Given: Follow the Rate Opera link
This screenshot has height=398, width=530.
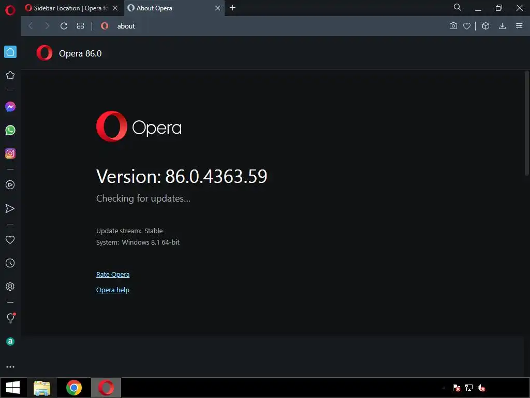Looking at the screenshot, I should pyautogui.click(x=113, y=275).
